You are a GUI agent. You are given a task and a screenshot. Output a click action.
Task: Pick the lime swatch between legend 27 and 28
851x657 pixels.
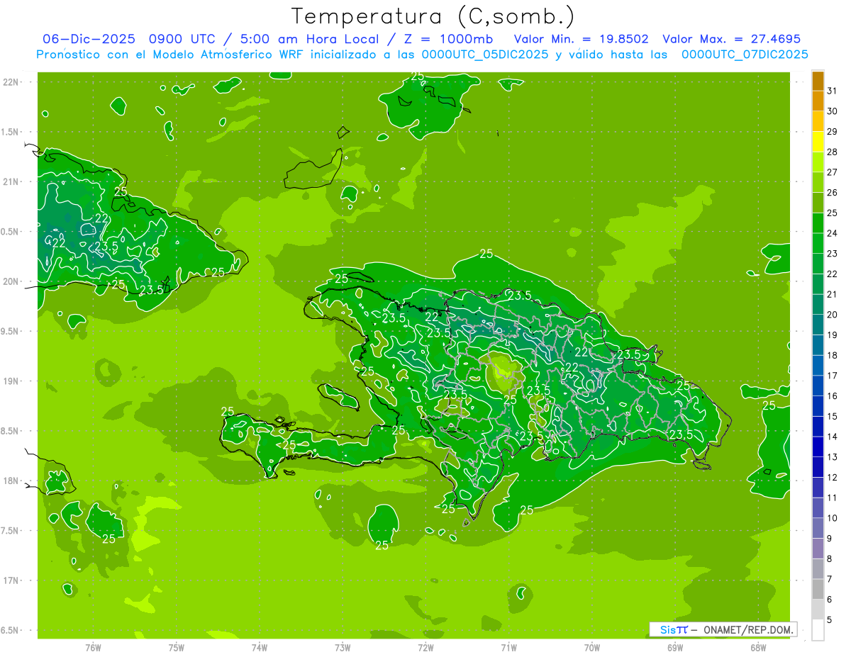818,162
